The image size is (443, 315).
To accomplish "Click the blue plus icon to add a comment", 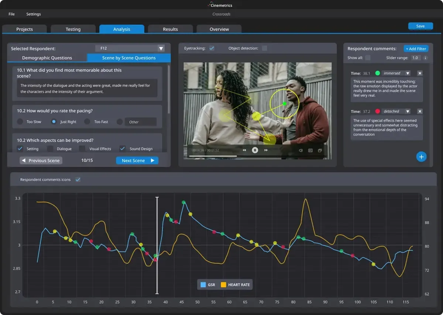I will [421, 157].
